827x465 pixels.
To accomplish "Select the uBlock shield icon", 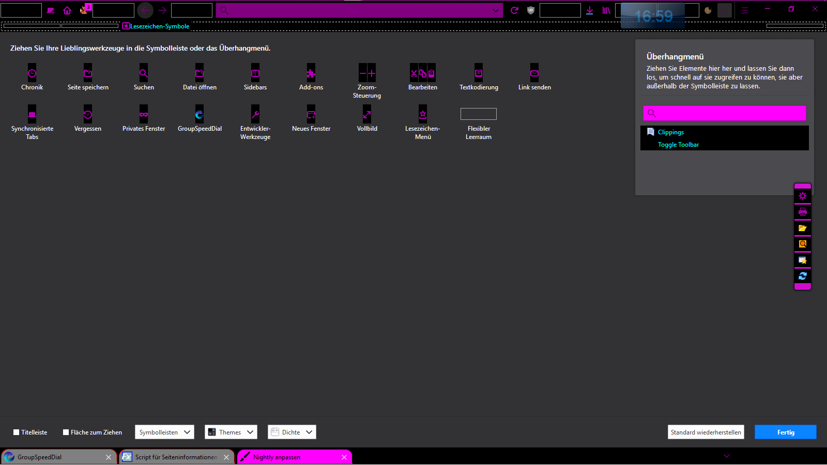I will [x=531, y=10].
